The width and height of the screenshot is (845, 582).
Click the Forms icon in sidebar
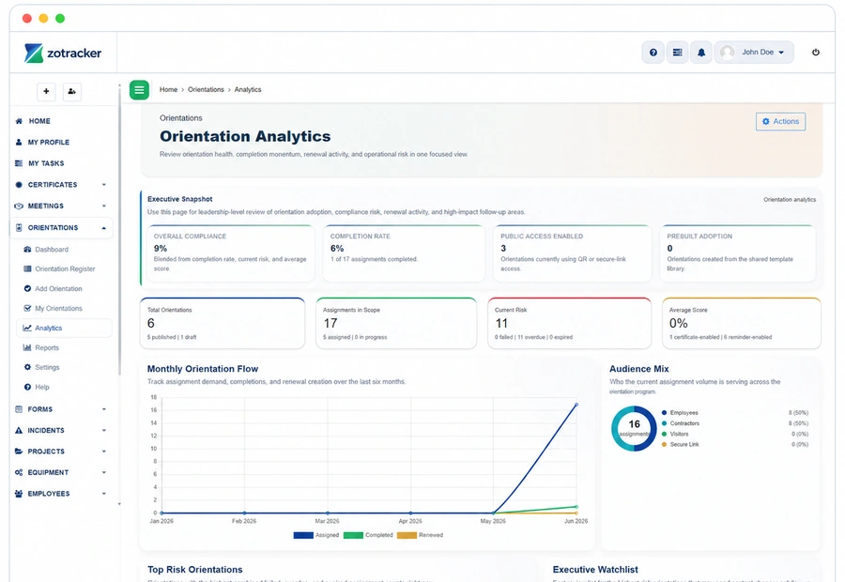[x=19, y=409]
